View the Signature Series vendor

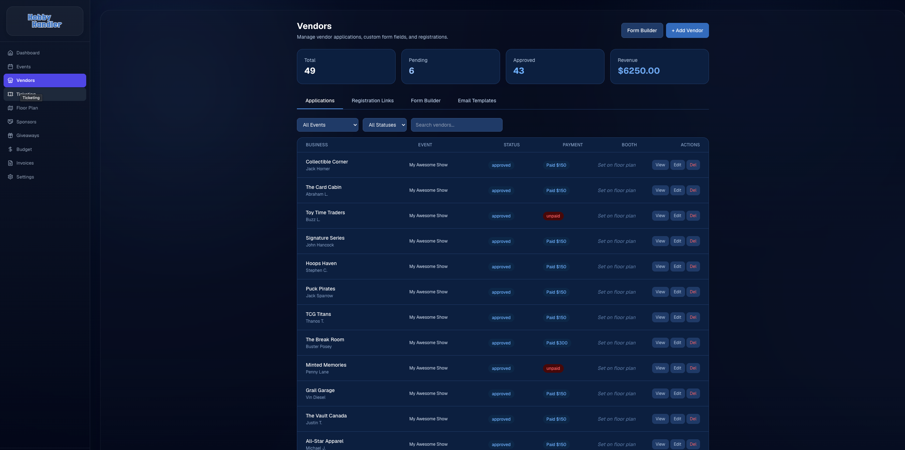pos(660,241)
